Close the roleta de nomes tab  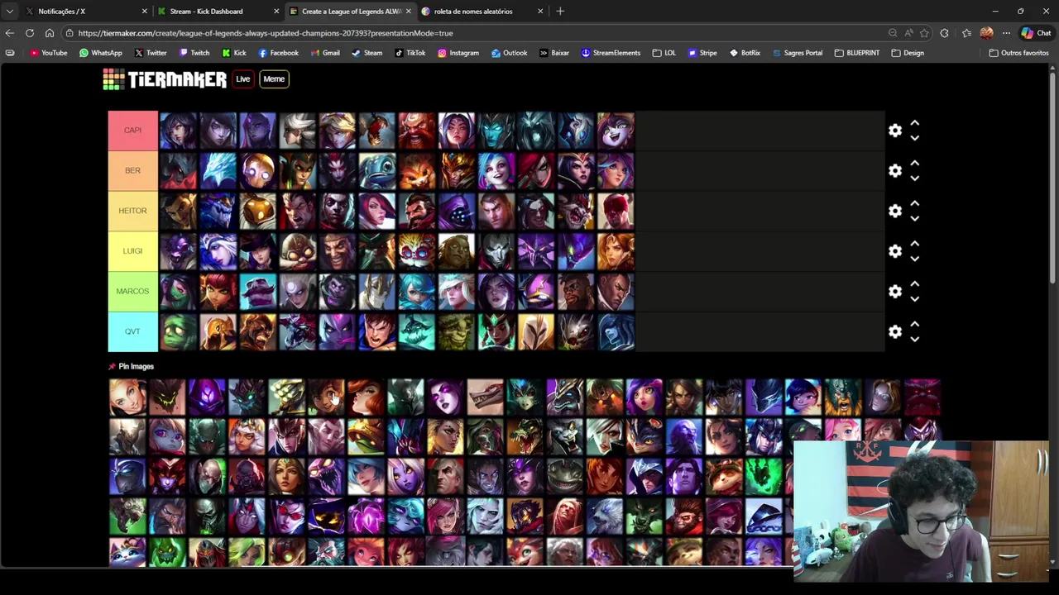pyautogui.click(x=540, y=12)
